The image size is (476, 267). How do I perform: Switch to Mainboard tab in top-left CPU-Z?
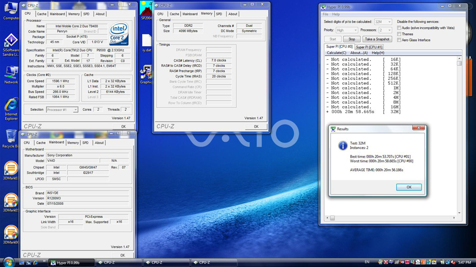[x=57, y=14]
